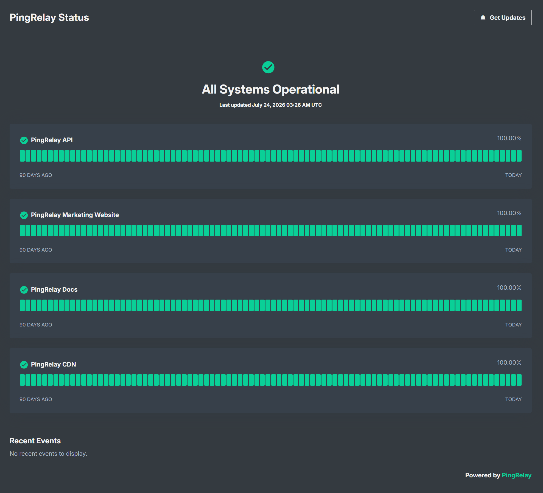
Task: Click today's uptime bar for PingRelay Docs
Action: click(x=519, y=305)
